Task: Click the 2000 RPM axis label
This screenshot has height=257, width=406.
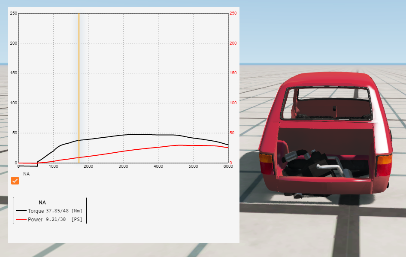Action: pyautogui.click(x=88, y=166)
